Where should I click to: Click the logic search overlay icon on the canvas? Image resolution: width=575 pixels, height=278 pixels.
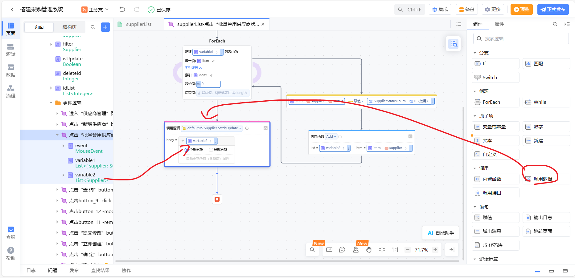(454, 44)
